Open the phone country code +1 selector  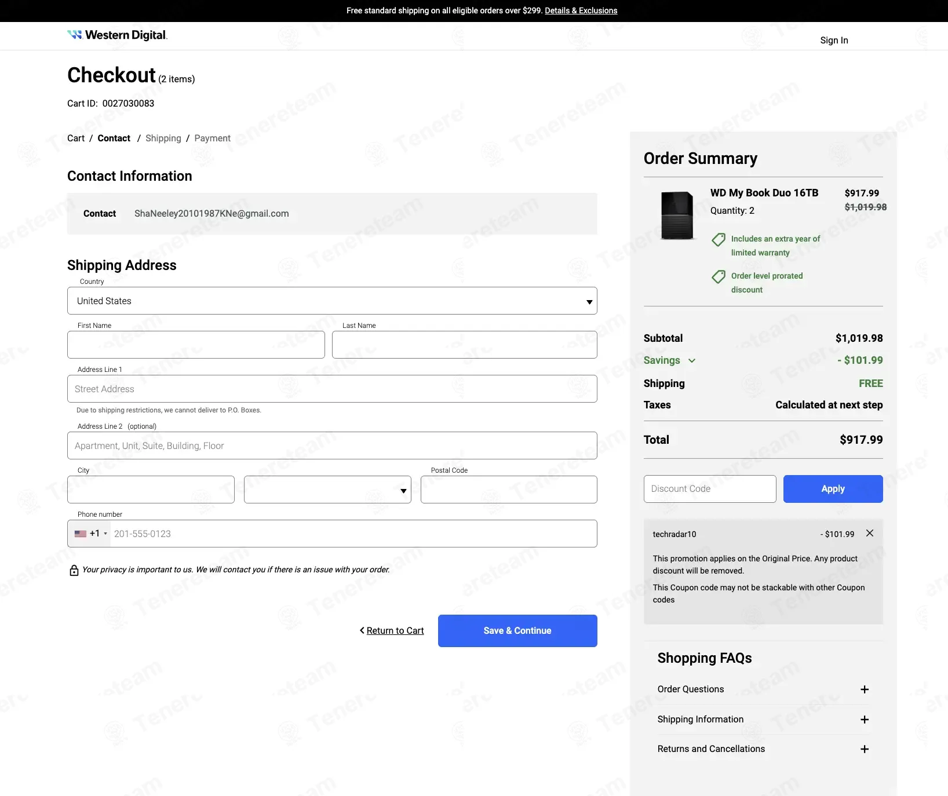pos(90,534)
